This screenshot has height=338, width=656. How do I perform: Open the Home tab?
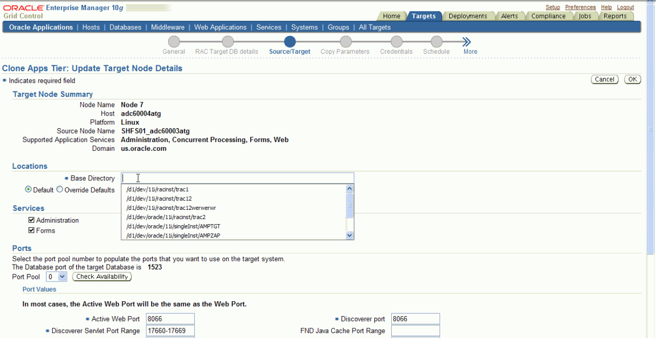(392, 16)
